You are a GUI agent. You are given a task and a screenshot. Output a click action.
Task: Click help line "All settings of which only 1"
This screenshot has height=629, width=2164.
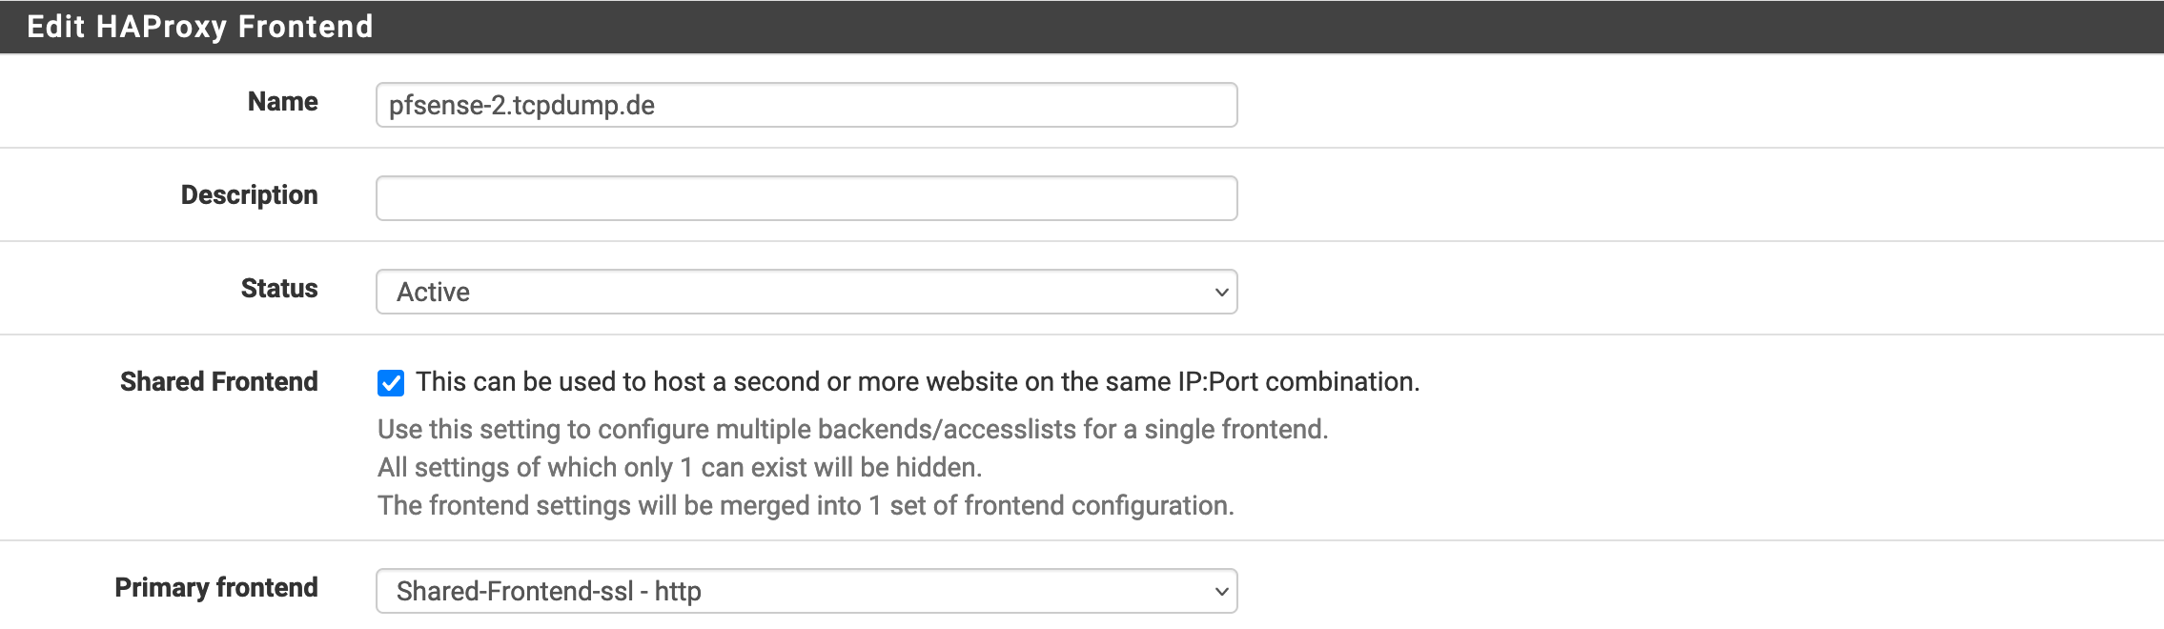click(679, 468)
